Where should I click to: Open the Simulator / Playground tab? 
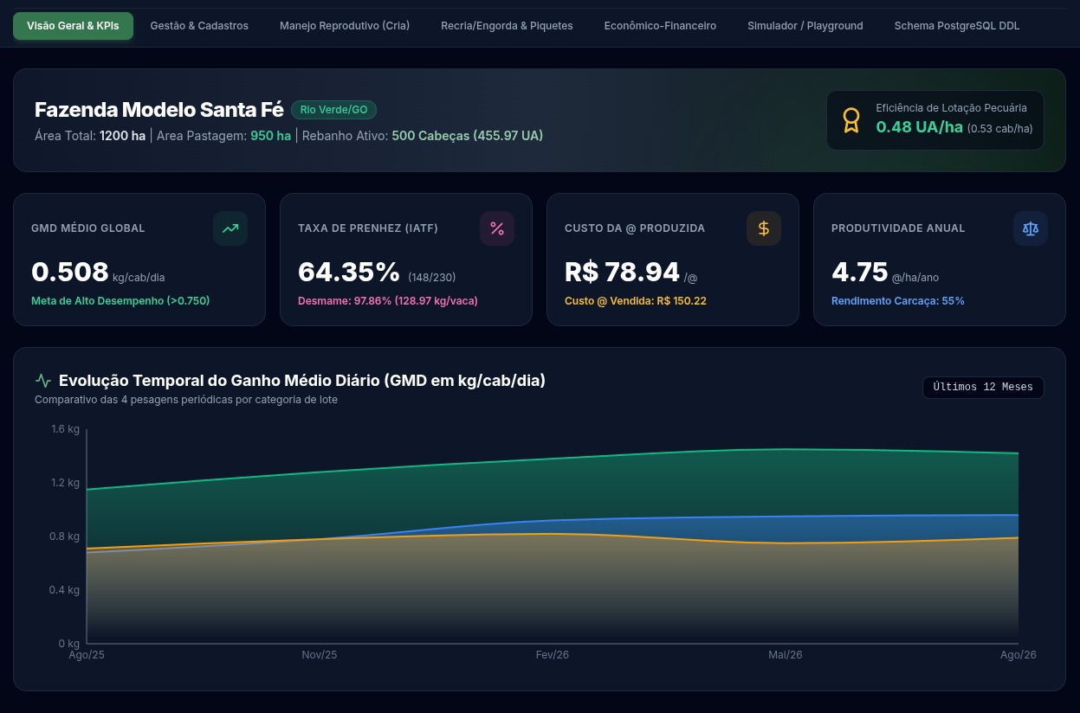[805, 26]
